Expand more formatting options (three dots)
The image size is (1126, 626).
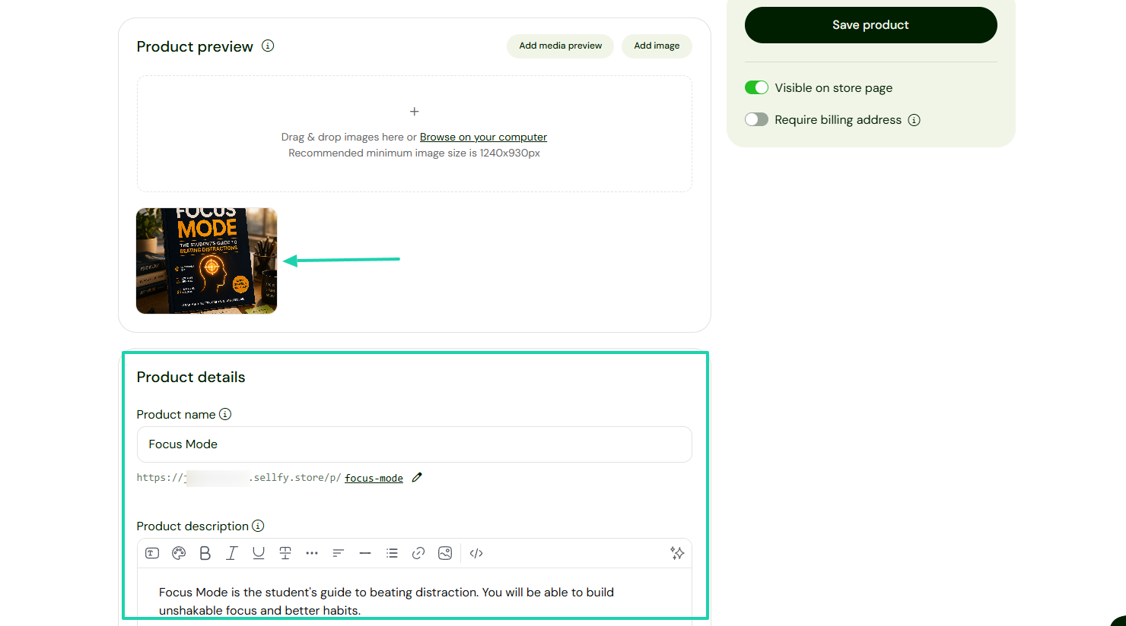(312, 553)
